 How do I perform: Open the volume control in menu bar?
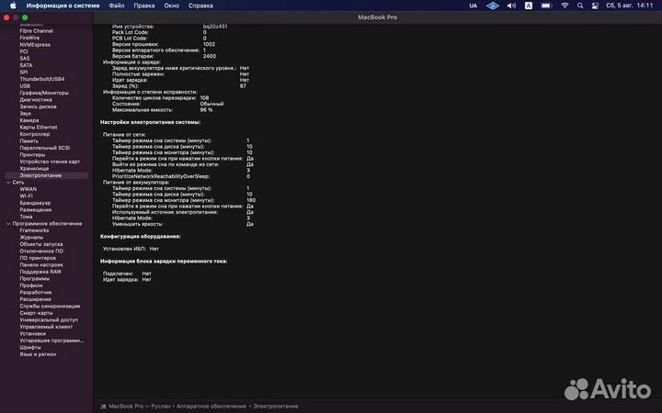tap(511, 6)
